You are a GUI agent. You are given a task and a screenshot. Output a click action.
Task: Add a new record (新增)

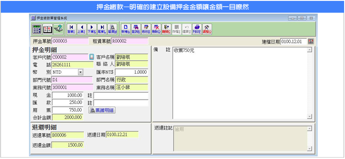tap(126, 29)
